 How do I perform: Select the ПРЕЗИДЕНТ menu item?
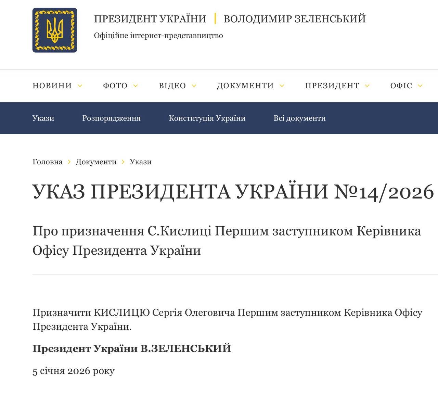[x=332, y=86]
